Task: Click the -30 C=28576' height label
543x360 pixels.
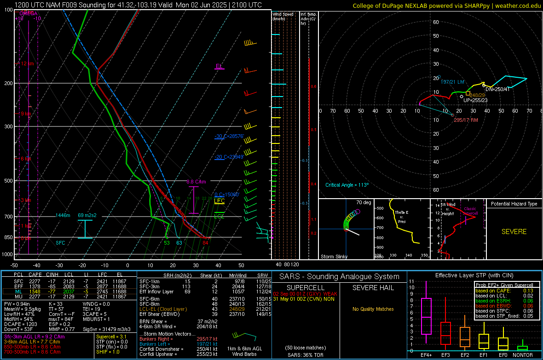Action: pyautogui.click(x=229, y=137)
